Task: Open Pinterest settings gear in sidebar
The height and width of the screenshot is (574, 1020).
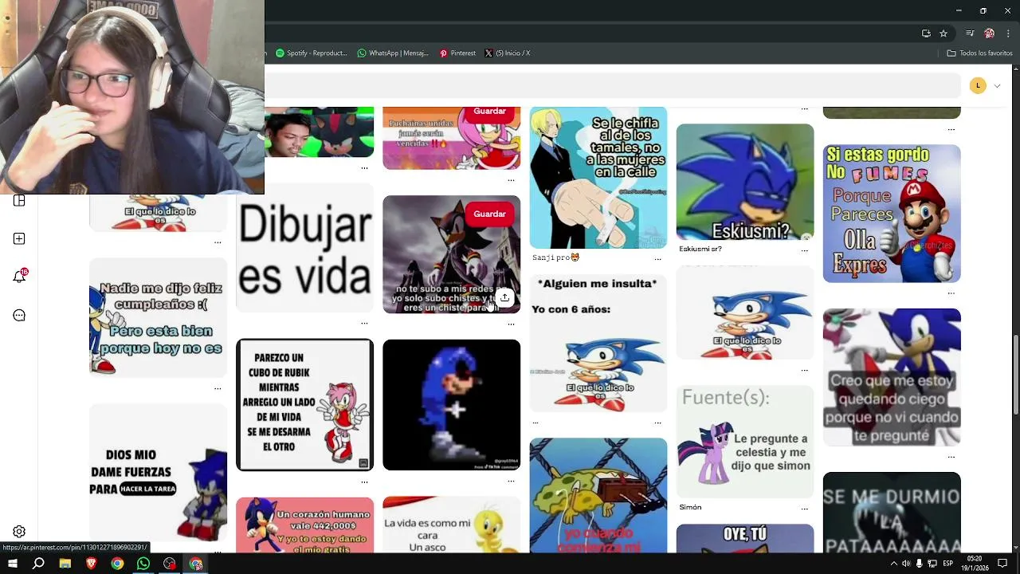Action: (x=19, y=532)
